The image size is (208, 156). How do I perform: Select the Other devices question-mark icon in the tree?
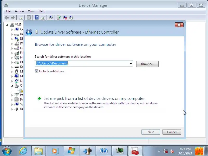(x=17, y=86)
